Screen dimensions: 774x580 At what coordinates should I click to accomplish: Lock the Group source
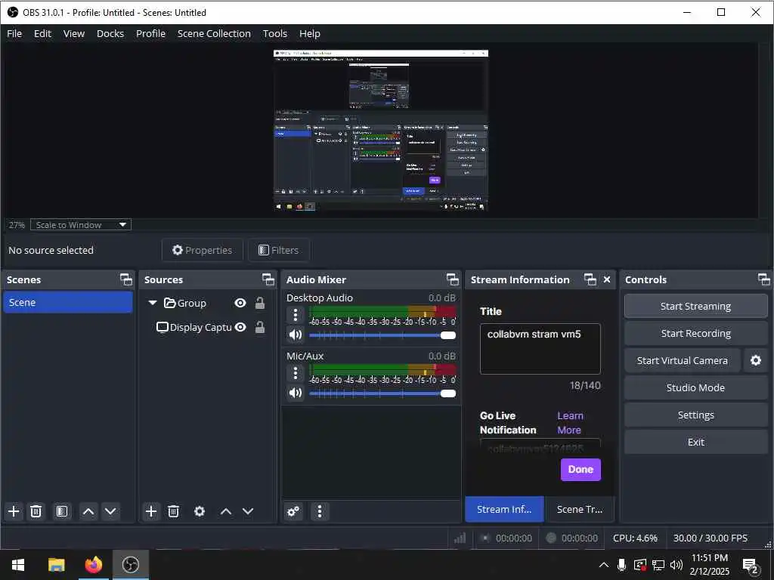260,303
